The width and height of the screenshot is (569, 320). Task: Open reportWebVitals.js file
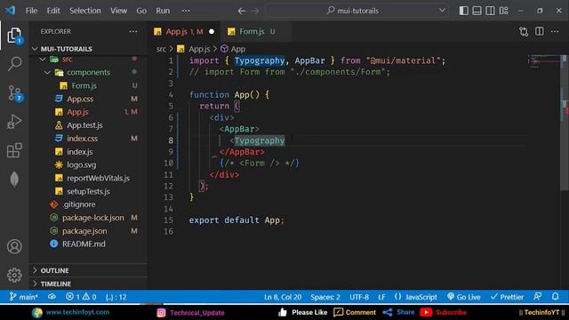click(x=98, y=178)
